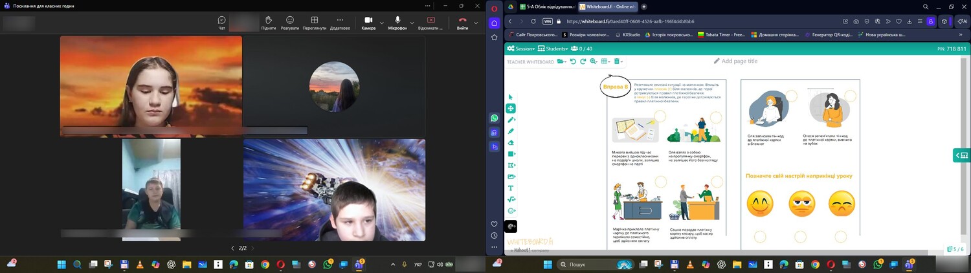Screen dimensions: 971x273
Task: Expand camera options arrow in Teams
Action: click(381, 23)
